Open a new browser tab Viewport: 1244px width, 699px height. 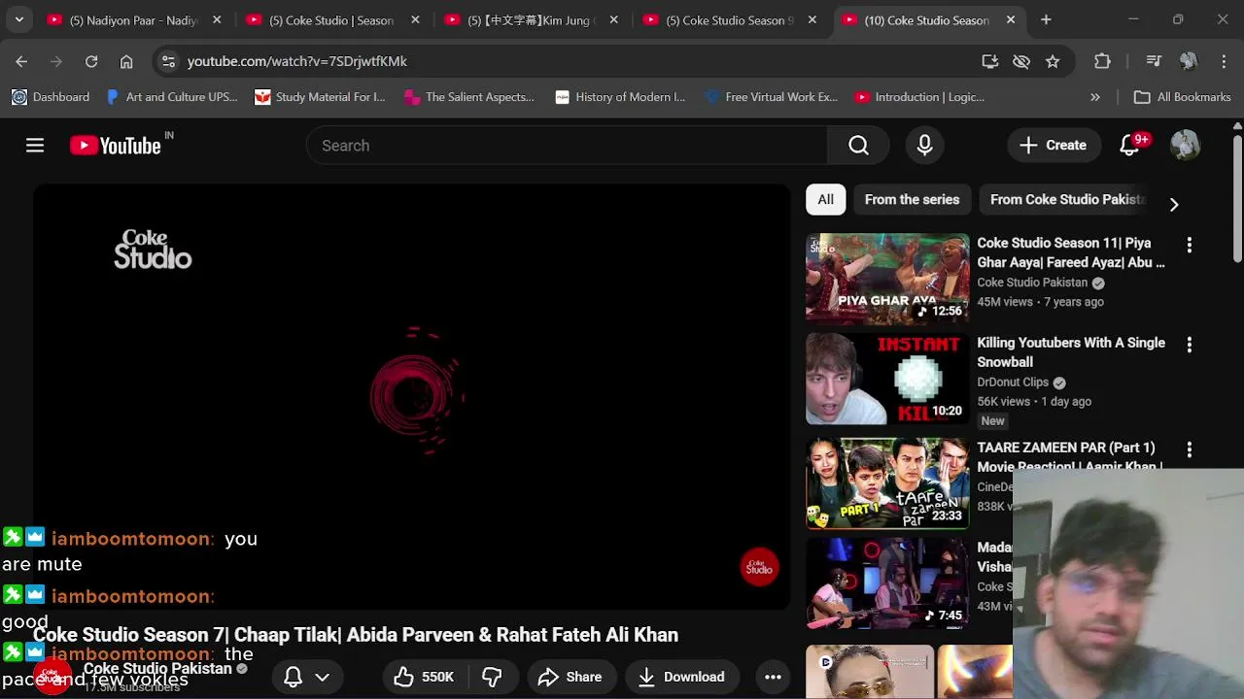click(x=1046, y=19)
